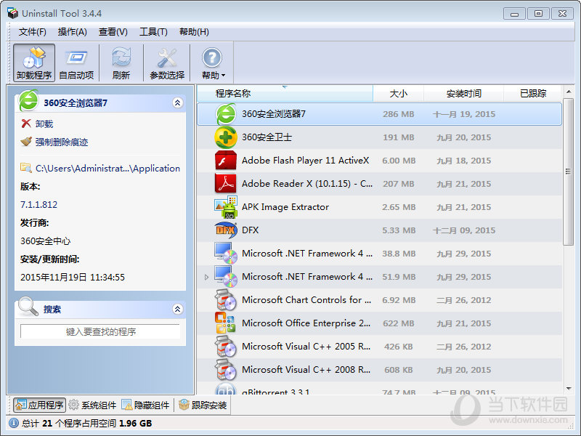Click the .NET Framework 51.9 MB icon
Image resolution: width=581 pixels, height=436 pixels.
point(226,277)
